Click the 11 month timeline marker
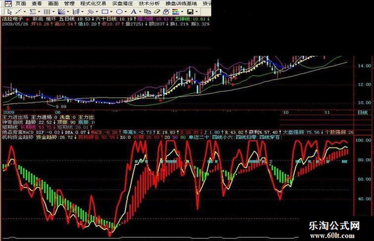 [327, 112]
